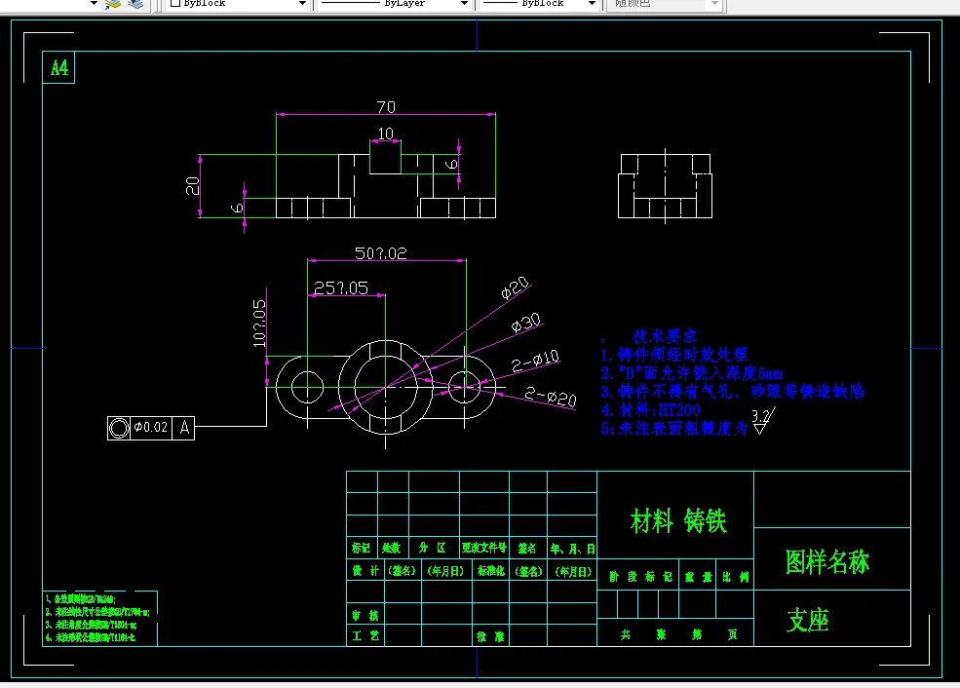The image size is (960, 688).
Task: Select requirement 4 材料:HT200
Action: click(x=650, y=409)
